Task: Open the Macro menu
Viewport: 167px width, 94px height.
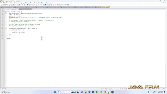Action: point(35,3)
